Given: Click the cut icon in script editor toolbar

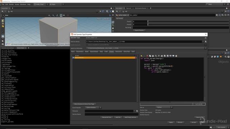Looking at the screenshot, I should (147, 56).
